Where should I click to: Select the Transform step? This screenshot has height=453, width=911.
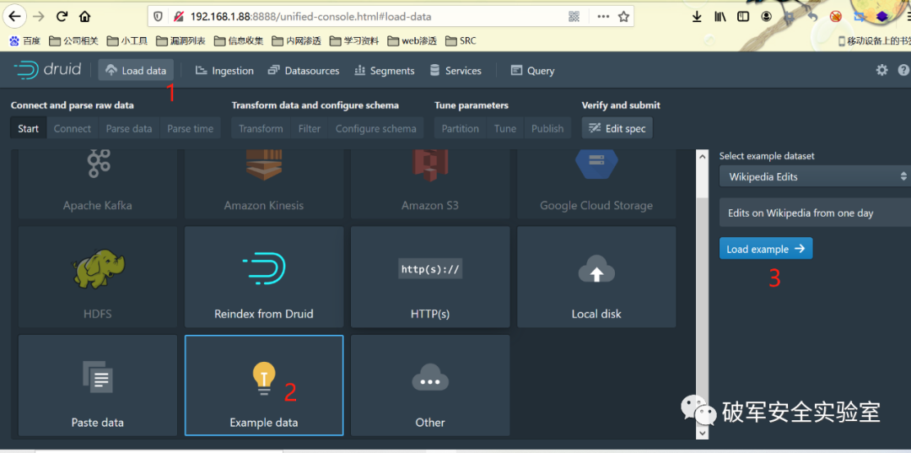(x=261, y=128)
